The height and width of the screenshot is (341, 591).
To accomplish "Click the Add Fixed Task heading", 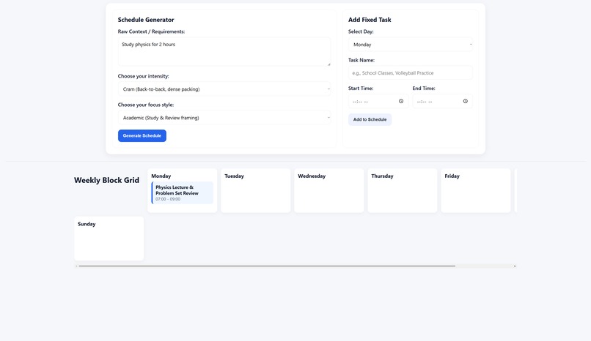I will [370, 20].
